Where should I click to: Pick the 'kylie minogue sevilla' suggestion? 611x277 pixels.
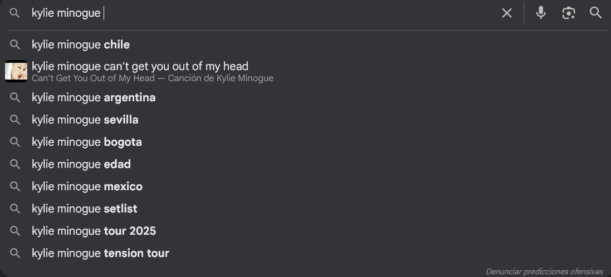click(x=305, y=120)
